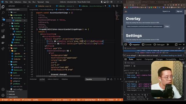186x104 pixels.
Task: Open the Docker view in activity bar
Action: [x=3, y=43]
